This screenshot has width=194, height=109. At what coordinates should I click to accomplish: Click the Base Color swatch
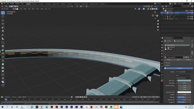click(184, 81)
